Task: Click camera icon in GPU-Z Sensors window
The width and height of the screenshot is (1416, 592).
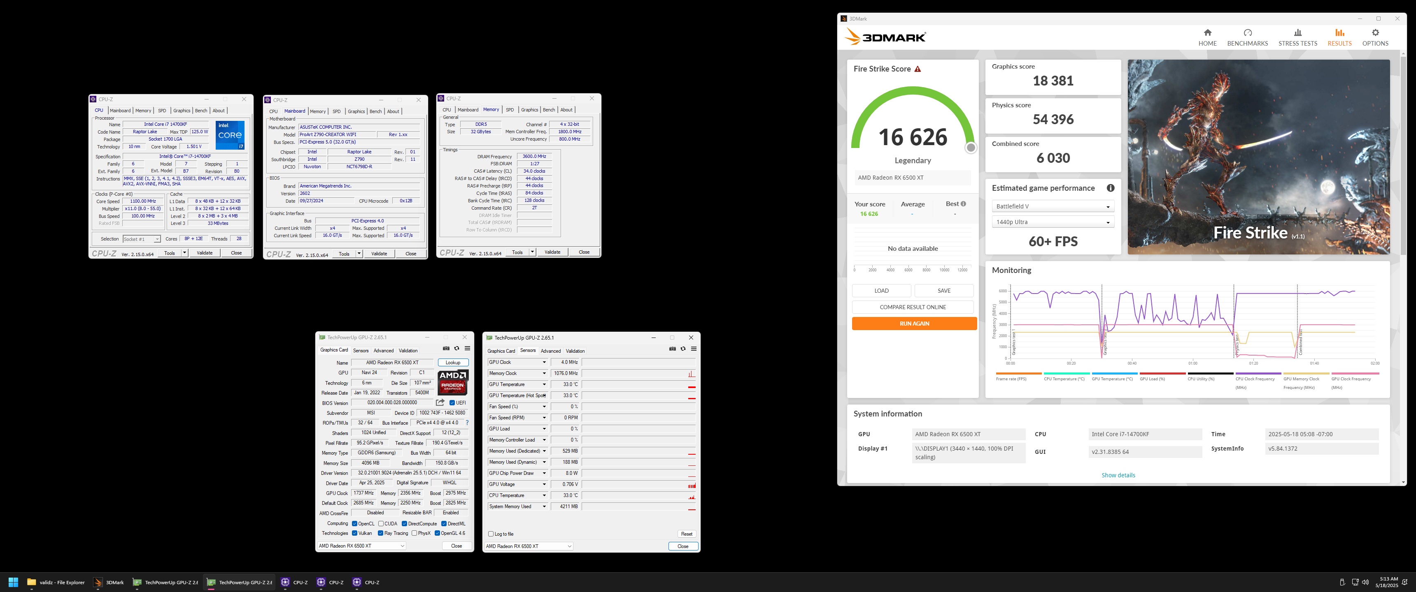Action: pyautogui.click(x=672, y=349)
